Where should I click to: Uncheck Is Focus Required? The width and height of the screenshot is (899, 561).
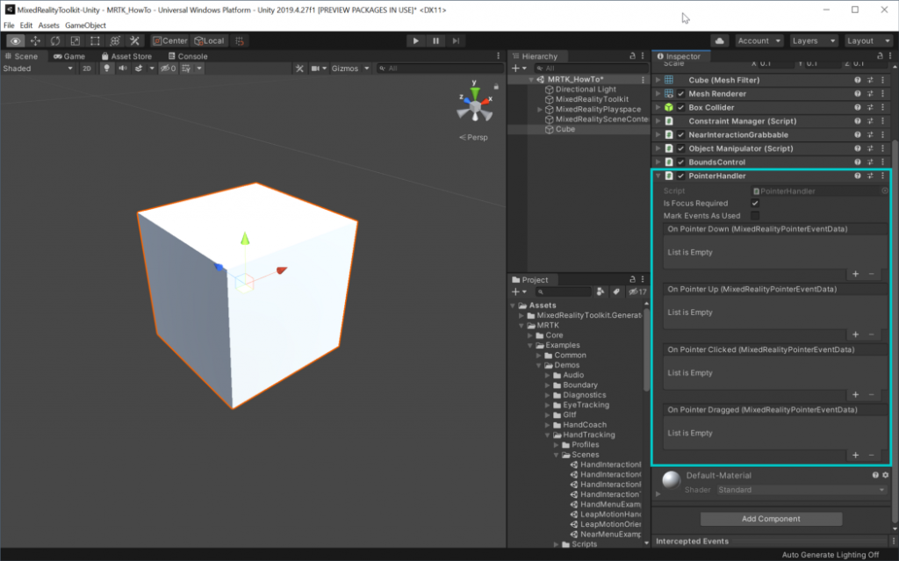click(755, 203)
